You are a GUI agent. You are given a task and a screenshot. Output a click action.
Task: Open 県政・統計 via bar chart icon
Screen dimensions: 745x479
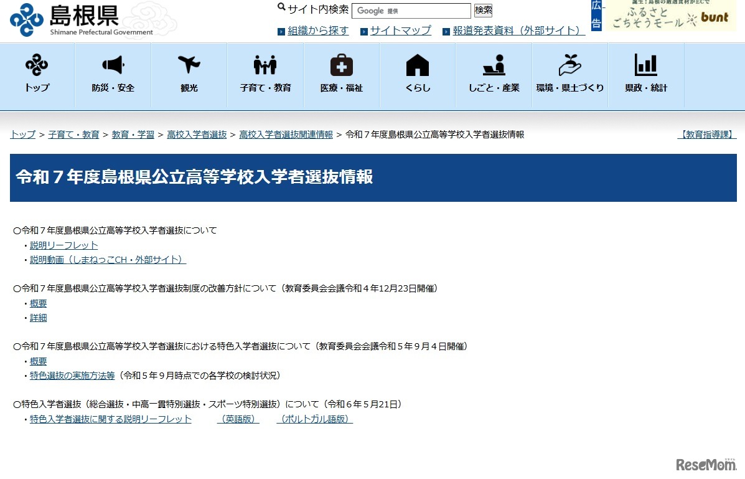click(645, 75)
